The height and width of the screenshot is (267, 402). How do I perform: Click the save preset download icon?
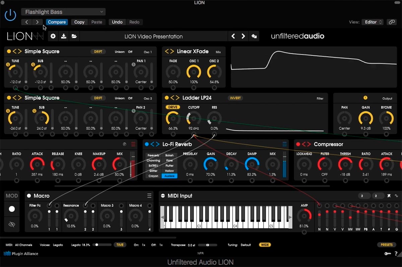click(x=64, y=36)
